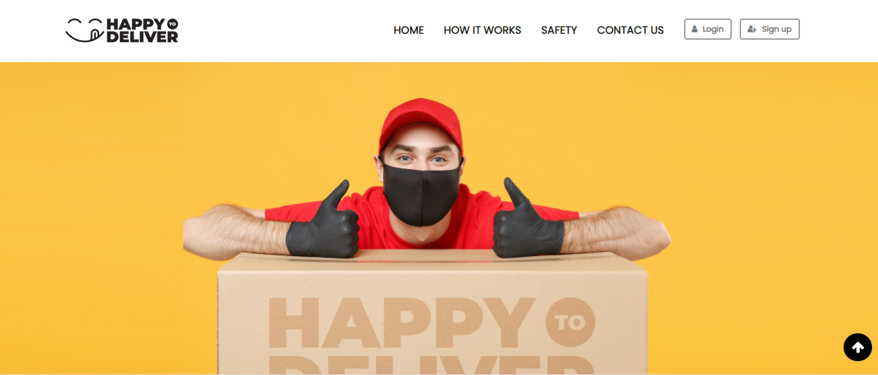878x375 pixels.
Task: Click the TO circle on cardboard box
Action: (x=570, y=322)
